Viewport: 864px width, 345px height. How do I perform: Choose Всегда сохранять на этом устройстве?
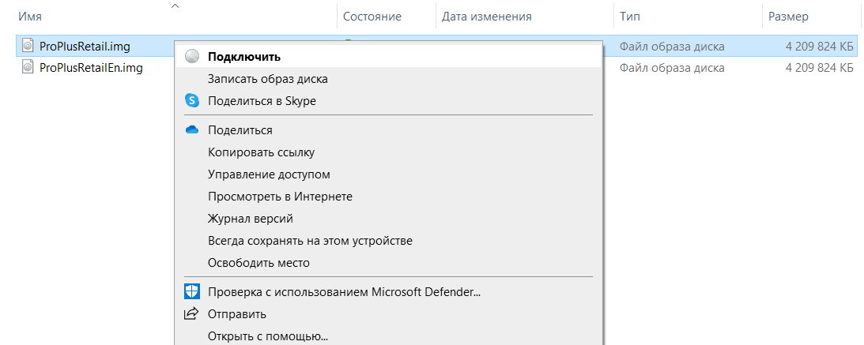point(310,241)
